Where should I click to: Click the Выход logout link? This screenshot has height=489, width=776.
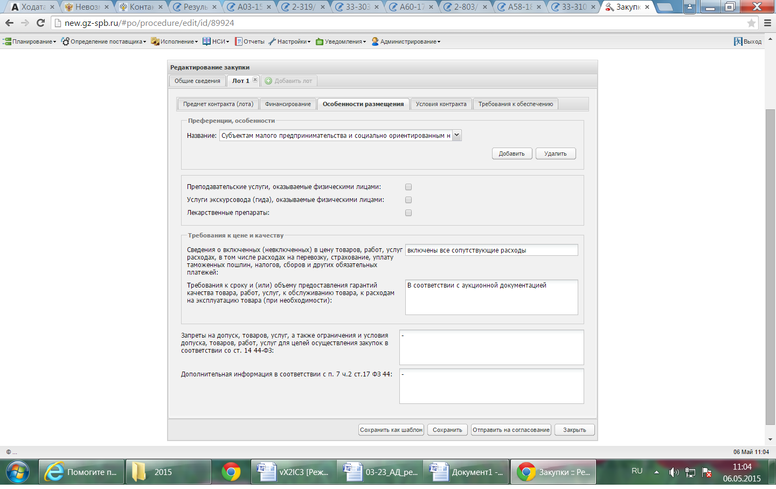pyautogui.click(x=747, y=41)
